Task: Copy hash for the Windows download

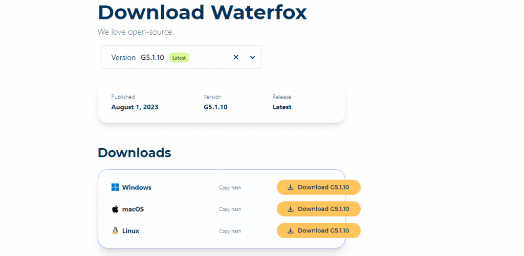Action: point(230,188)
